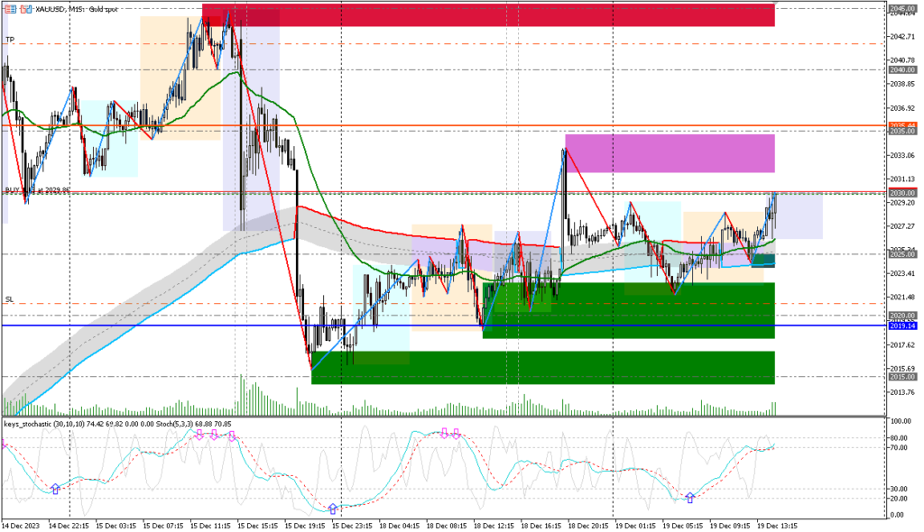Select the lowest green demand zone near 2015

(542, 367)
